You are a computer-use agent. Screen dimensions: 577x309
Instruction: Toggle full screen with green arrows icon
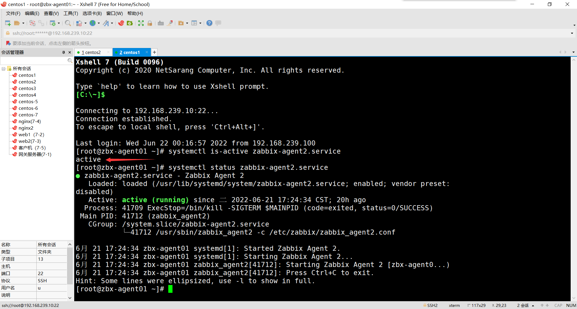click(141, 23)
